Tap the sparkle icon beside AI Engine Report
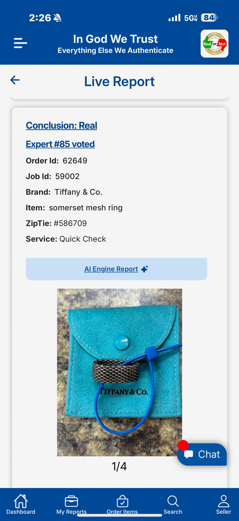Viewport: 239px width, 521px height. pyautogui.click(x=144, y=269)
